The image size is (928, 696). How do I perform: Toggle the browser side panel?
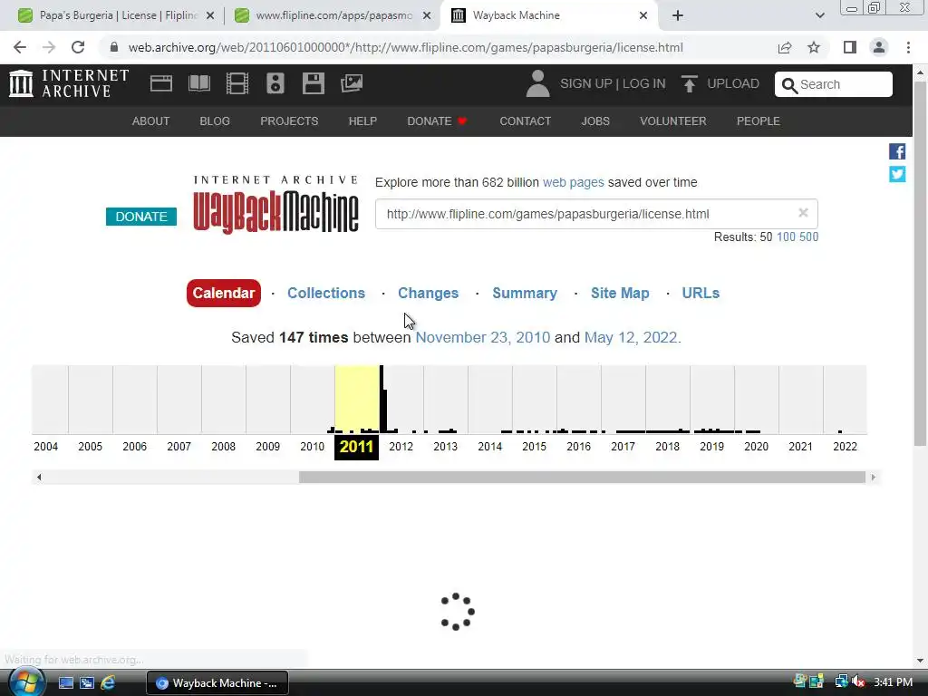pos(850,47)
